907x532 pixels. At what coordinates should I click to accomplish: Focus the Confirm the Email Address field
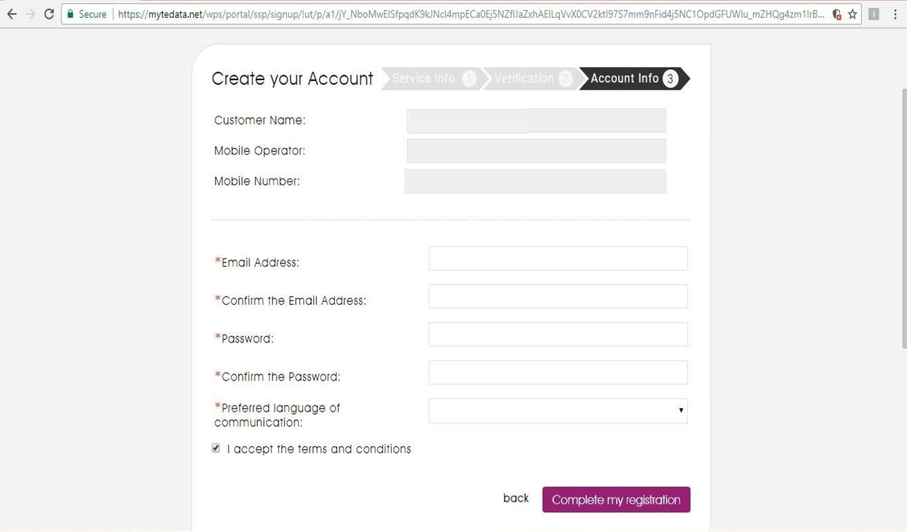point(558,296)
